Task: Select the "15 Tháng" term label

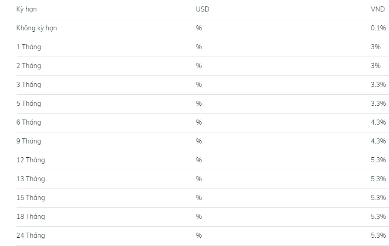Action: pyautogui.click(x=30, y=198)
